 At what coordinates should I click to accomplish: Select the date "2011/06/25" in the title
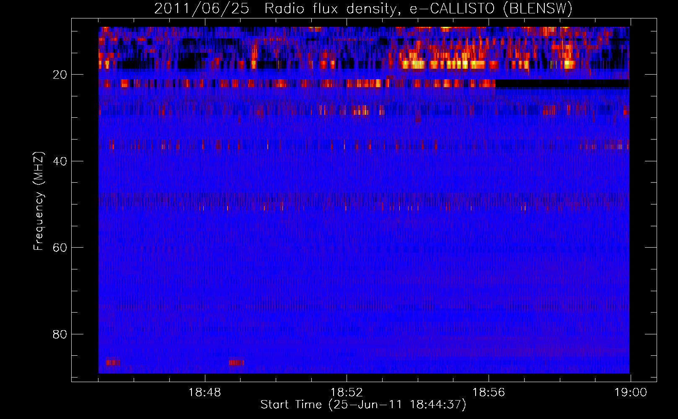[x=202, y=9]
